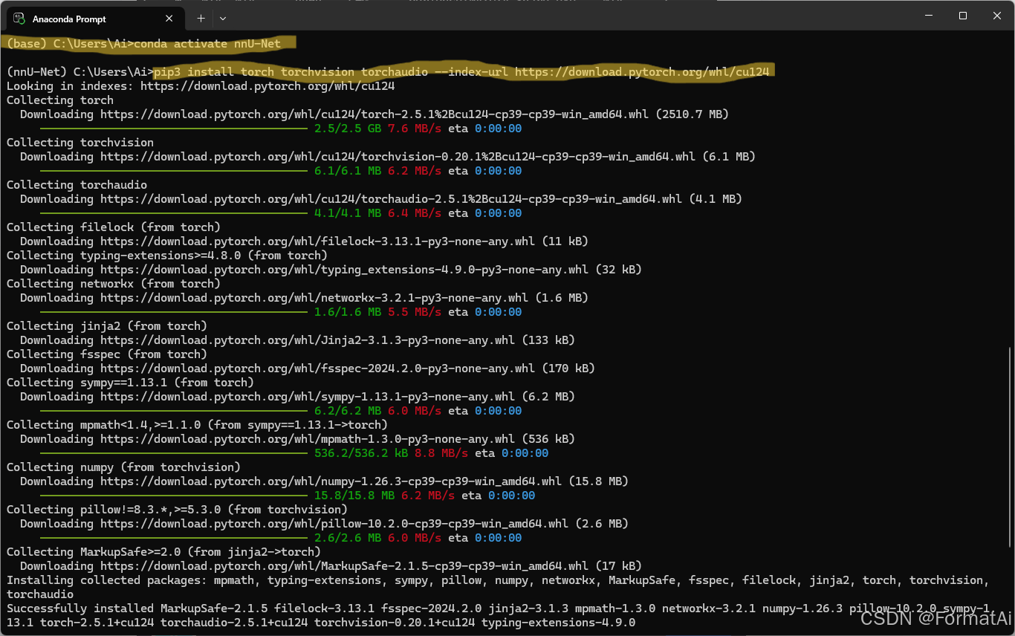Screen dimensions: 1015x636
Task: Click the typing_extensions-4.9.0 wheel URL
Action: tap(344, 270)
